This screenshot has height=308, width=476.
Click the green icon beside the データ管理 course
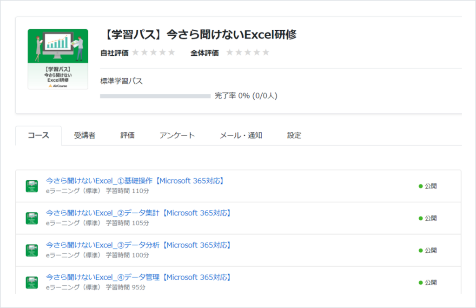tap(32, 282)
